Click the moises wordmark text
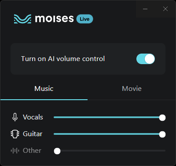 pos(54,19)
